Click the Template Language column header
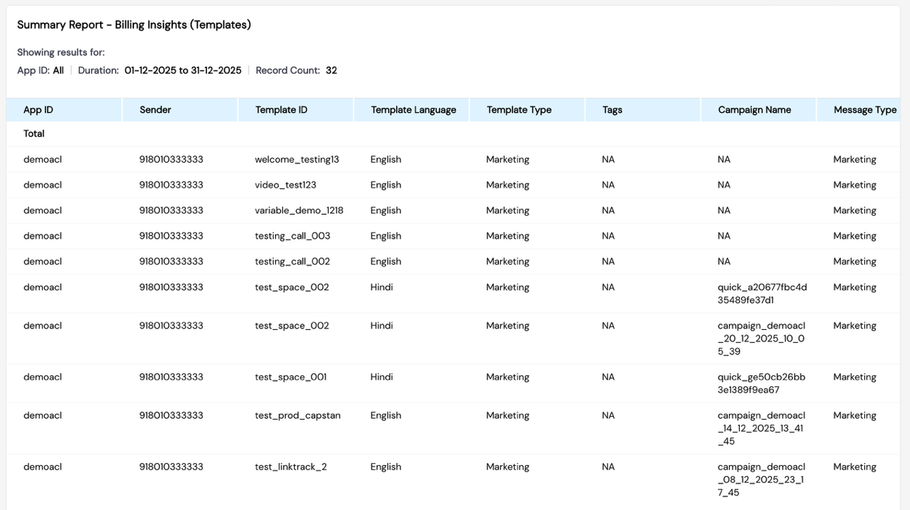910x510 pixels. tap(411, 110)
